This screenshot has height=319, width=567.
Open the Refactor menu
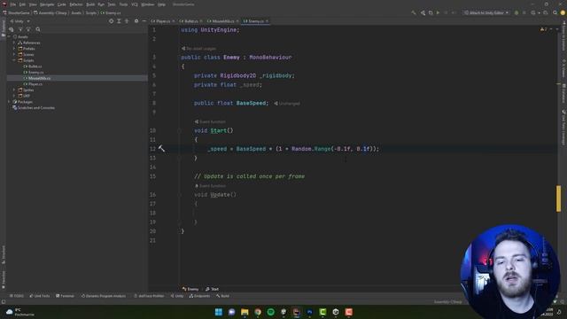click(x=76, y=4)
